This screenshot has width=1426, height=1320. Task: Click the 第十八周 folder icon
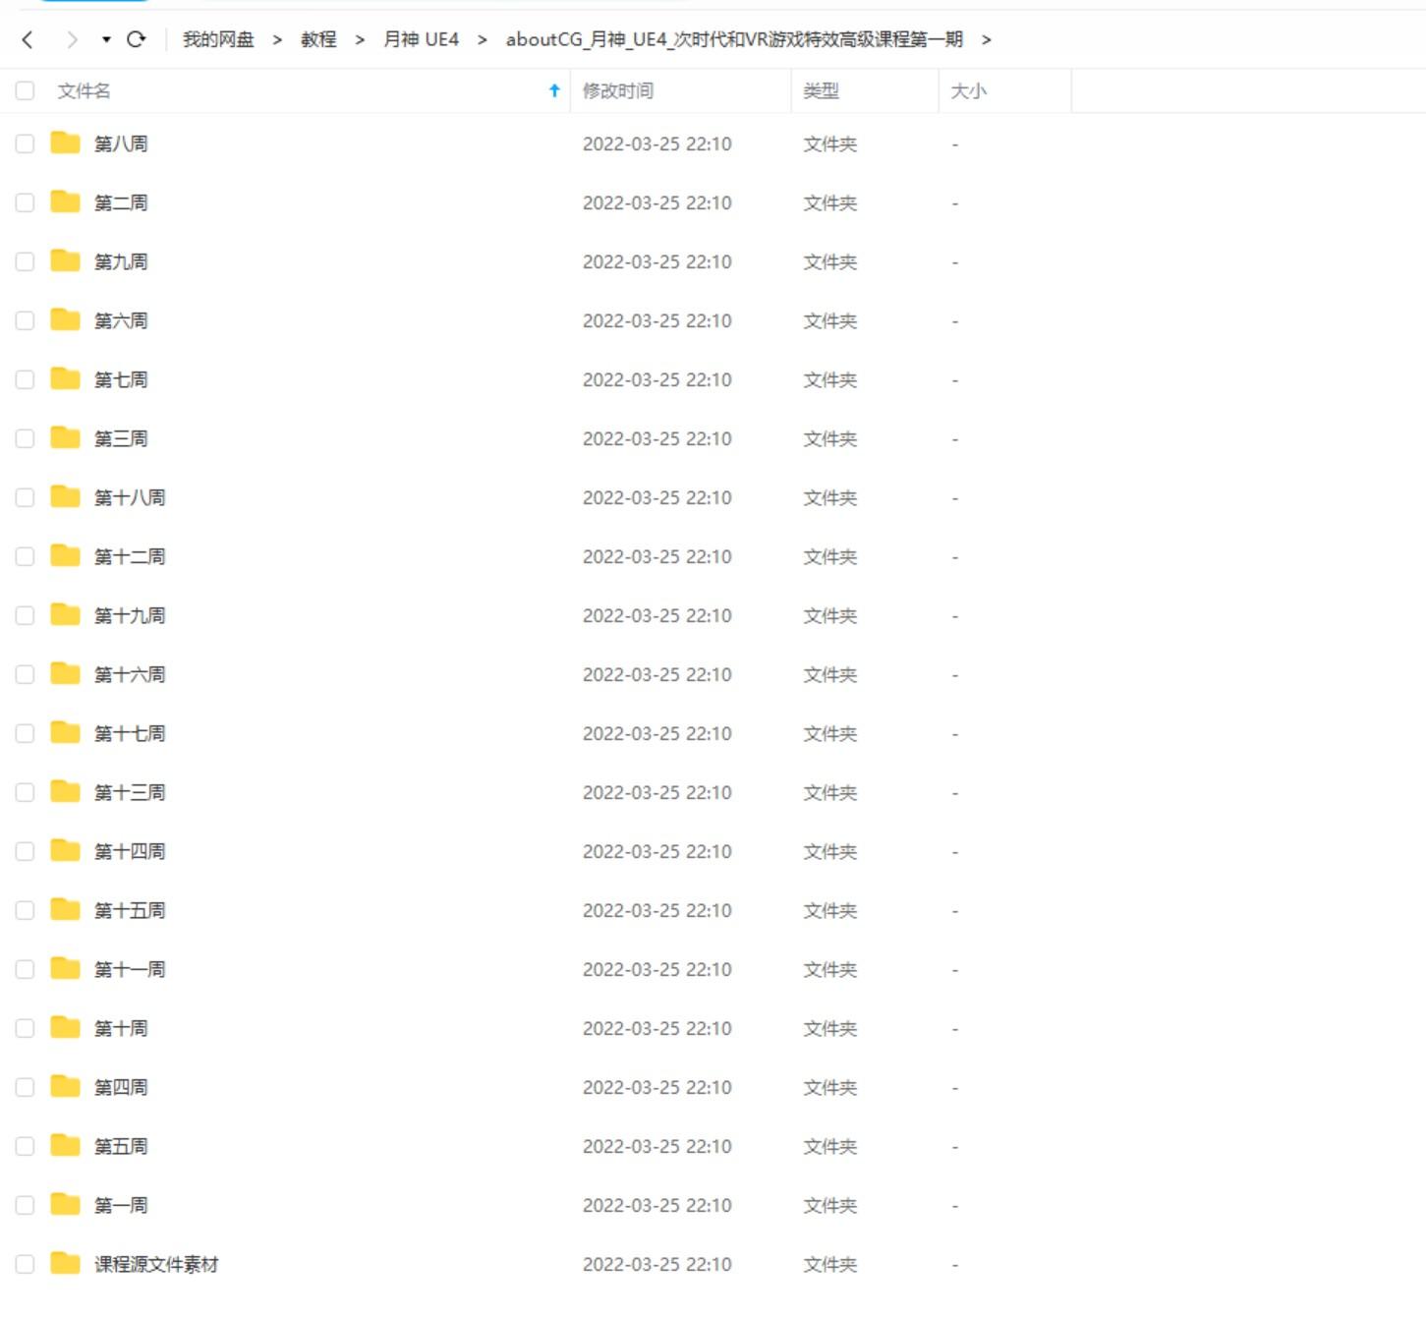[x=65, y=496]
